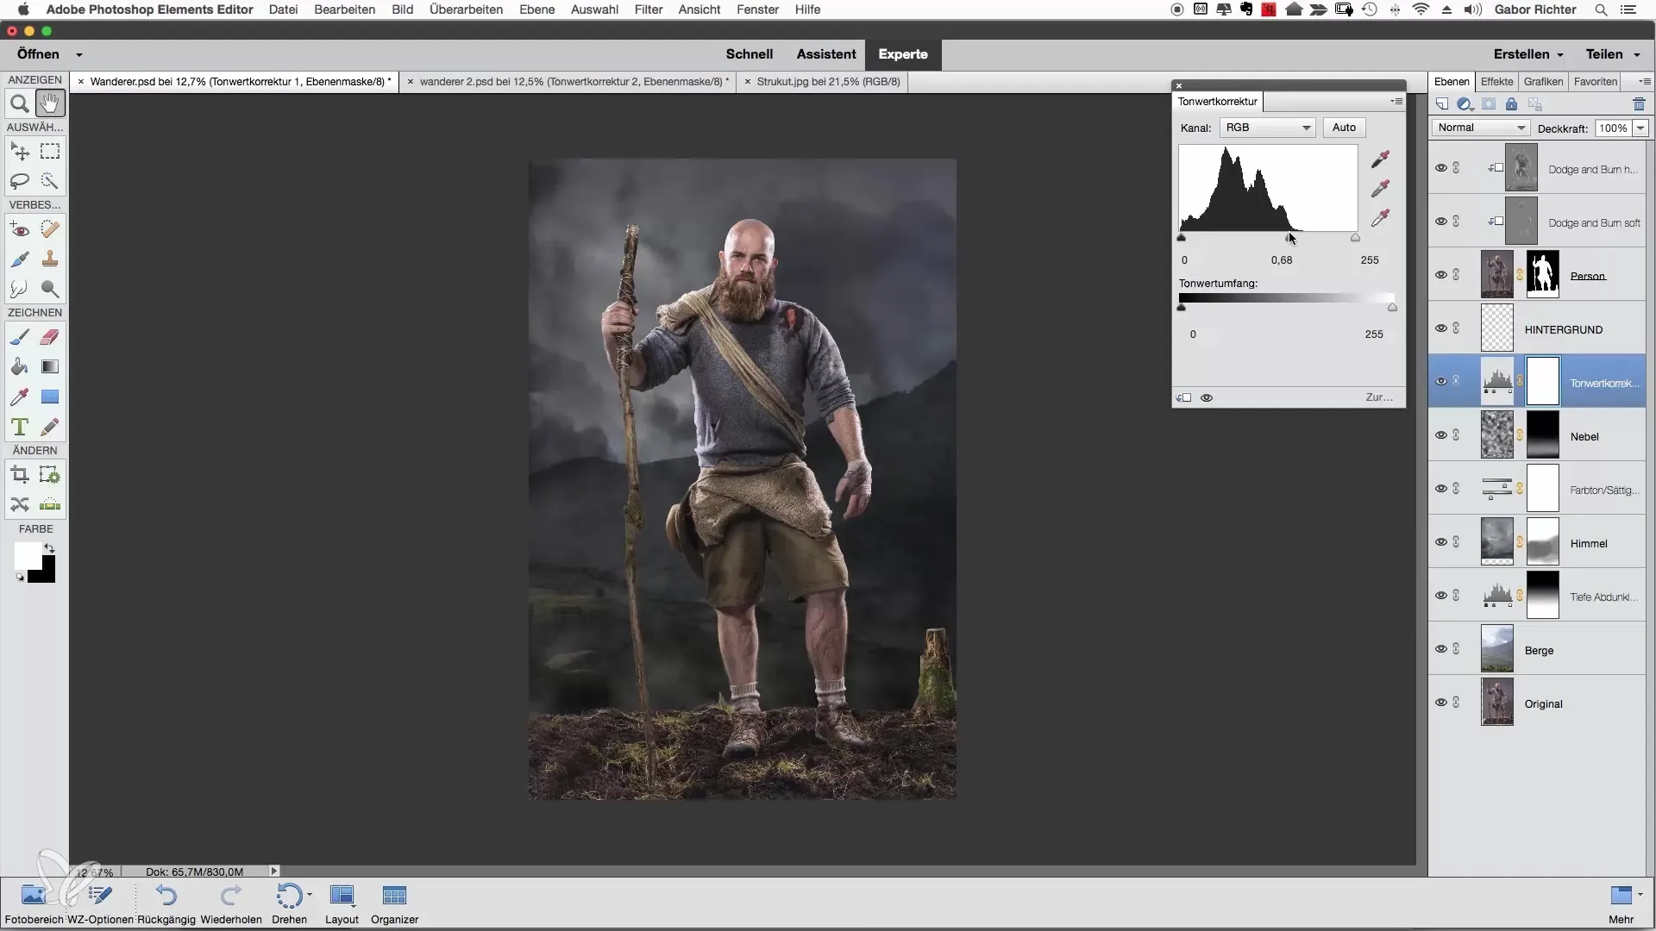Click the Auto button in Tonwertkorrektur

tap(1344, 128)
